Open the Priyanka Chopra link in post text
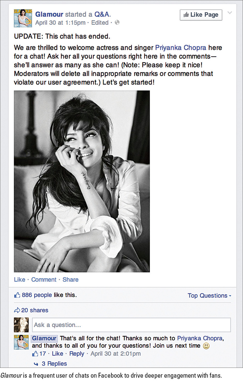243x388 pixels. [180, 48]
